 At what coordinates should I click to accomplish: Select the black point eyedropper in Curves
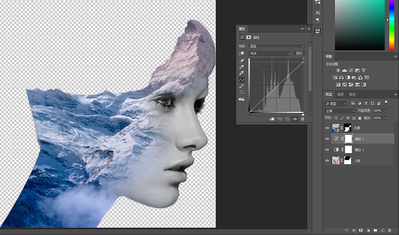[x=241, y=61]
